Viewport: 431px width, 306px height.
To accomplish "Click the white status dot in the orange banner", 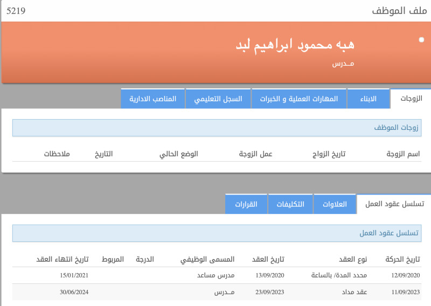I will pos(421,40).
